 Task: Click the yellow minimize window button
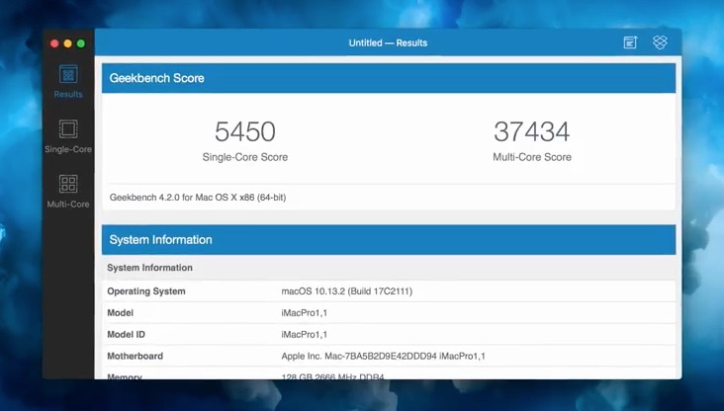pyautogui.click(x=68, y=43)
